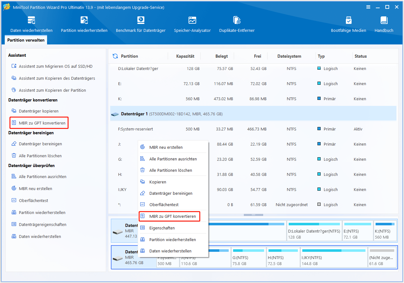The height and width of the screenshot is (283, 404).
Task: Grab the splitter handle between list and disk map
Action: 253,215
